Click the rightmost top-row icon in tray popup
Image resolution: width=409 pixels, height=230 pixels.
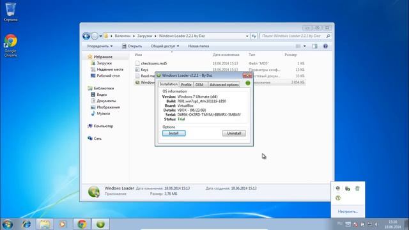coord(357,188)
